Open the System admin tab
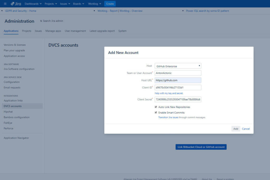 (x=122, y=31)
